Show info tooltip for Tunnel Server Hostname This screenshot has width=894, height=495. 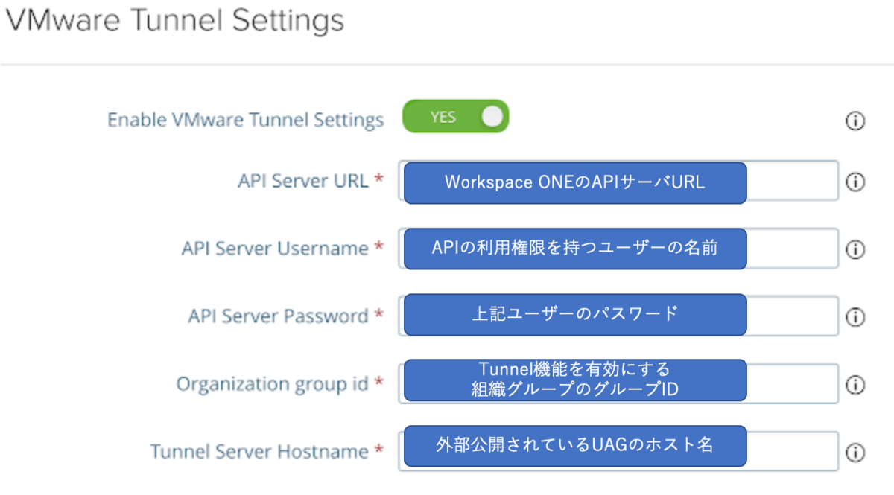(855, 452)
